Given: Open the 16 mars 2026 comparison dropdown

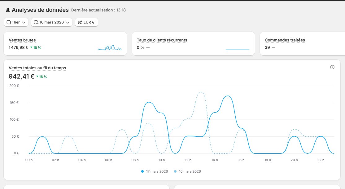Looking at the screenshot, I should point(52,22).
